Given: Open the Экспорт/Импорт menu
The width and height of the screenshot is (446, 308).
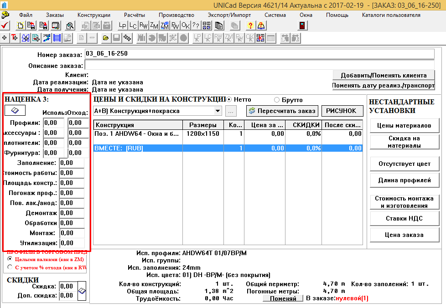Looking at the screenshot, I should (229, 15).
